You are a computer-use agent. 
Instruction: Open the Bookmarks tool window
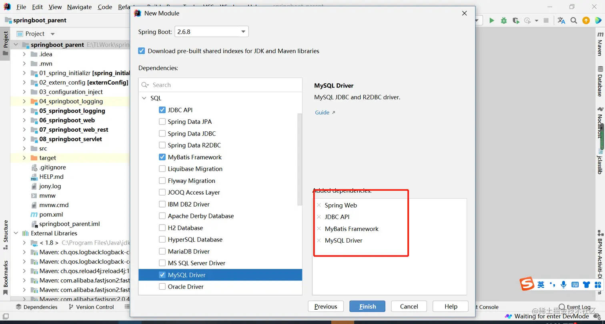point(6,278)
